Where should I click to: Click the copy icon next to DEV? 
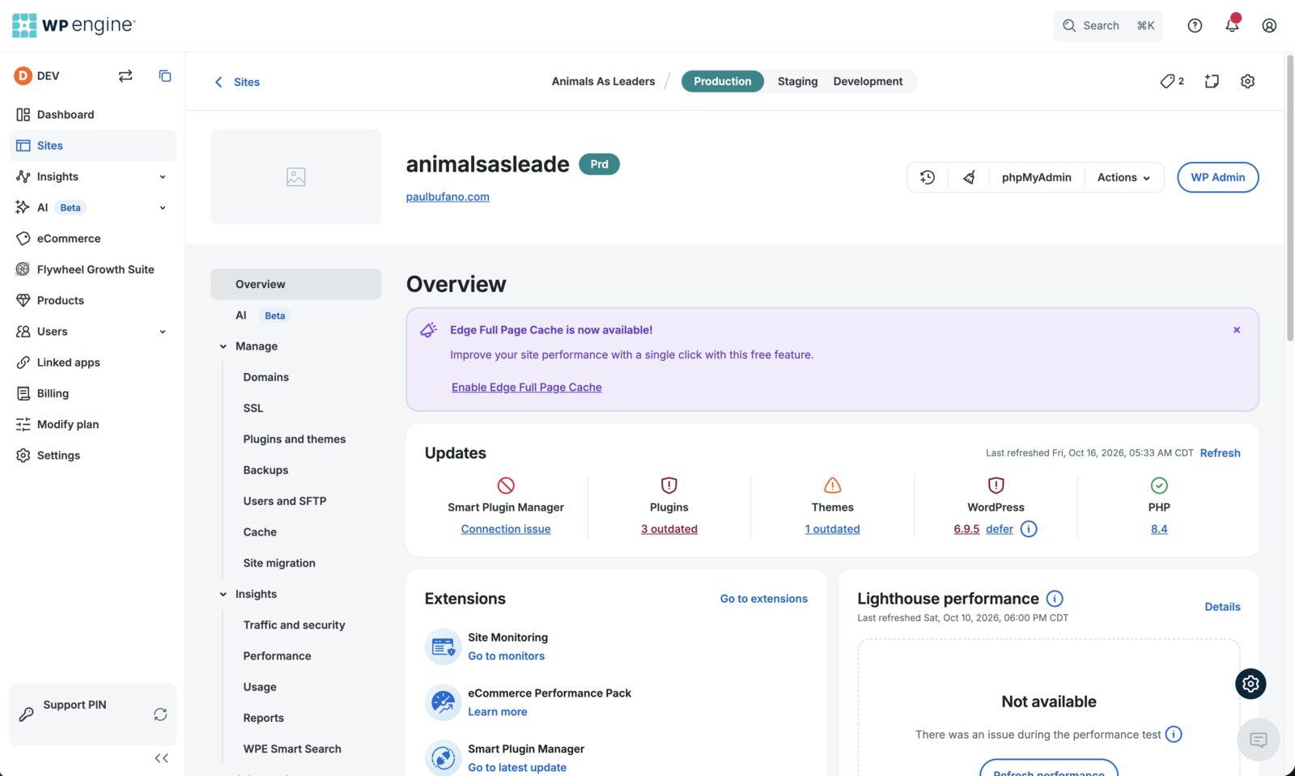tap(165, 75)
